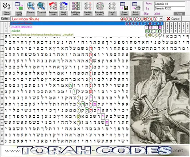Click the Zoom-out magnifier icon
This screenshot has width=190, height=157.
(x=42, y=6)
